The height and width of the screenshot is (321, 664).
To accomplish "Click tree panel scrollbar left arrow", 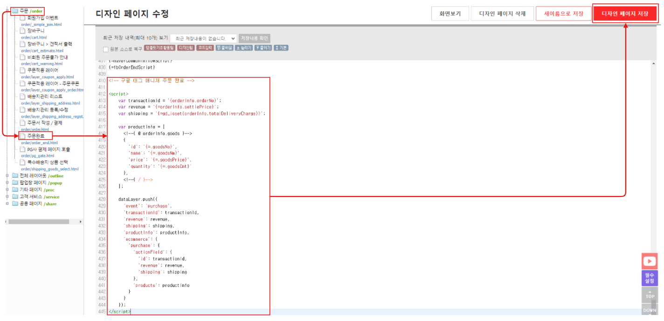I will (6, 221).
